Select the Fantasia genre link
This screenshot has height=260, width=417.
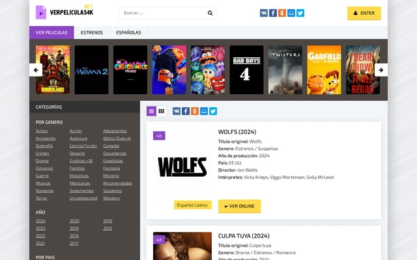[x=111, y=168]
